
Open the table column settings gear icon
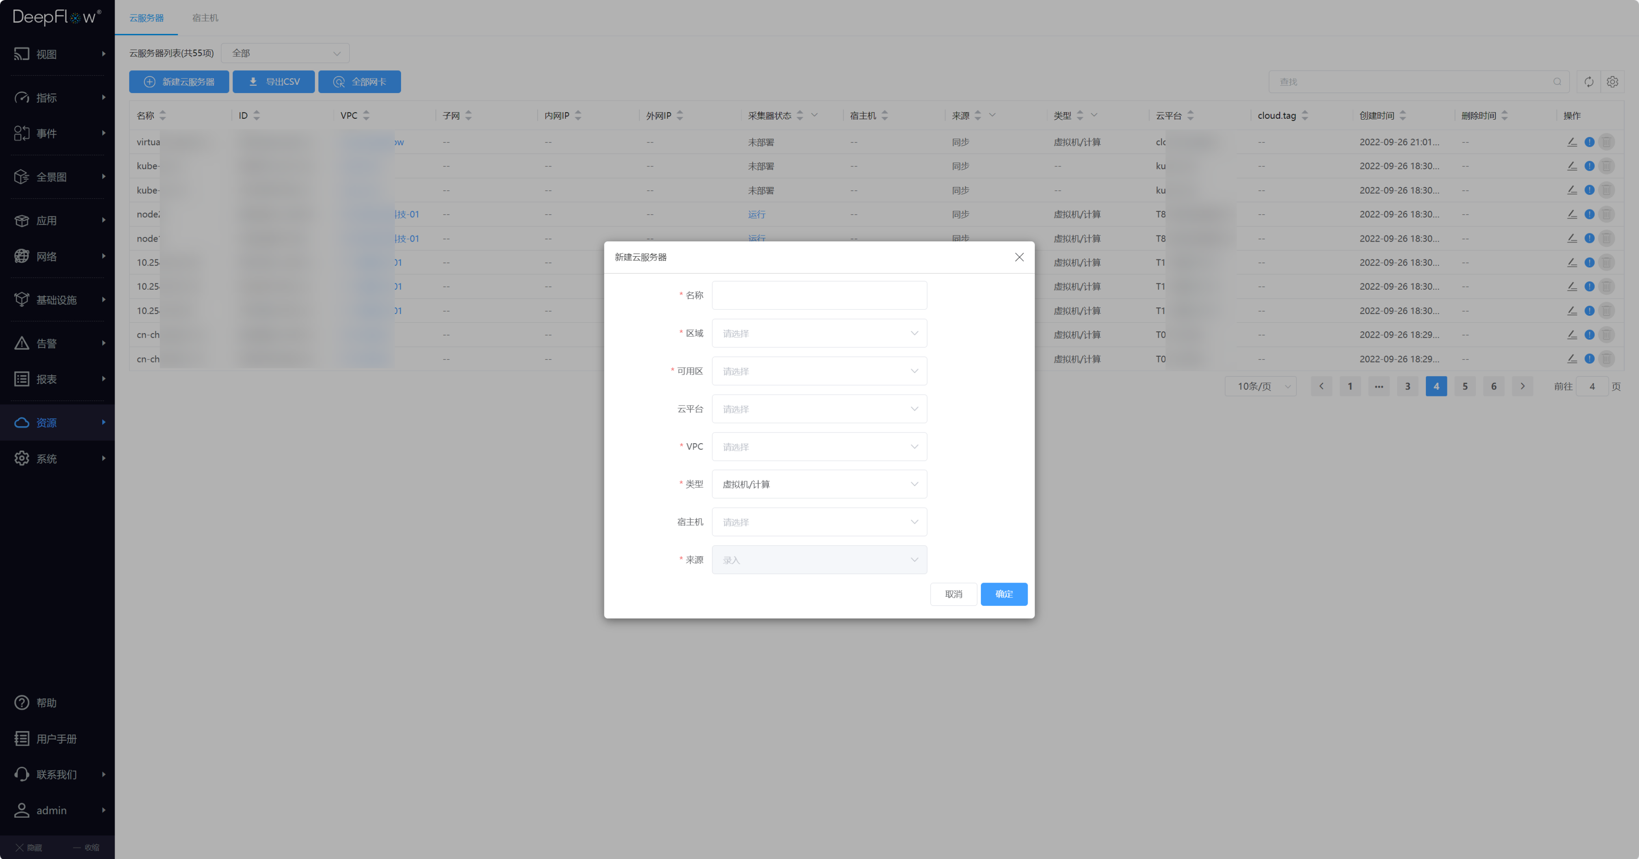(1612, 82)
